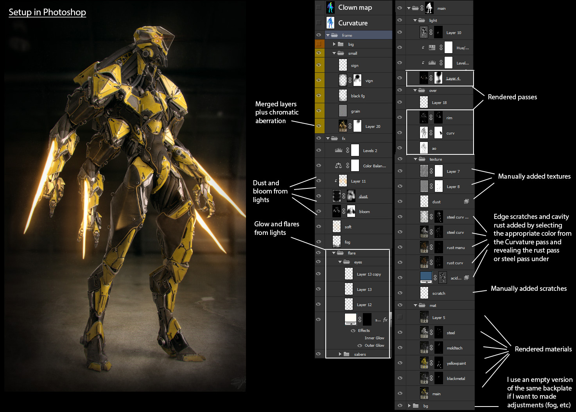
Task: Show the hidden Clown map layer
Action: (x=319, y=7)
